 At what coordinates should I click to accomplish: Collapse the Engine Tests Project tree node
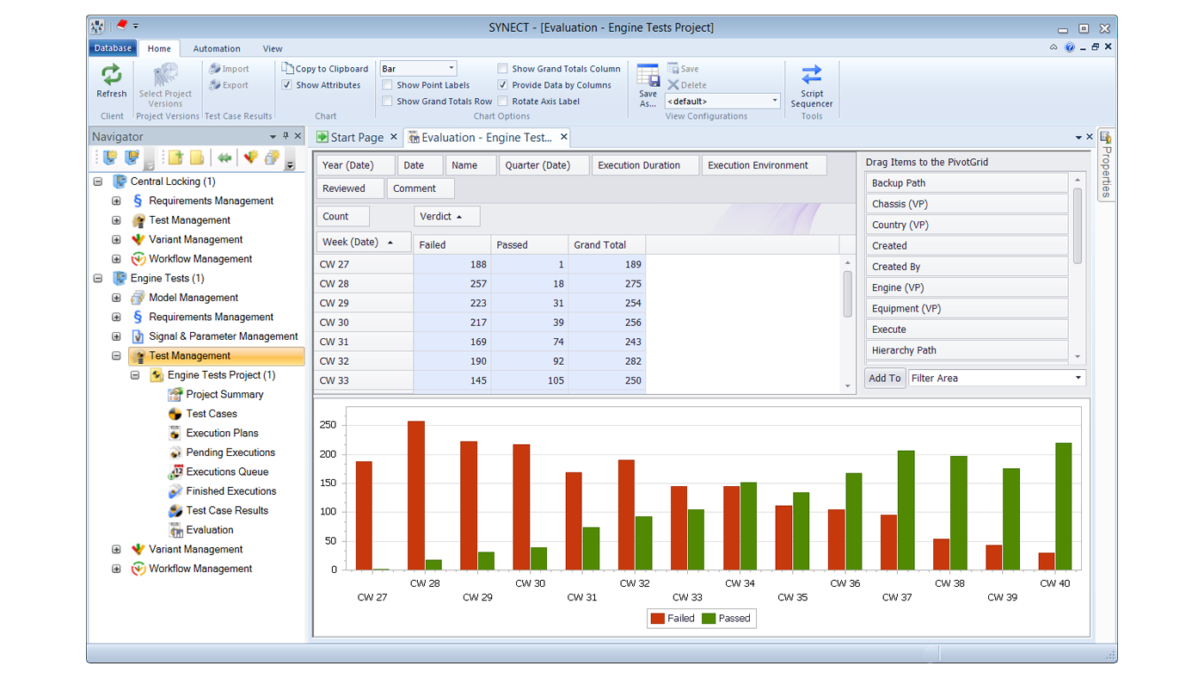tap(135, 375)
